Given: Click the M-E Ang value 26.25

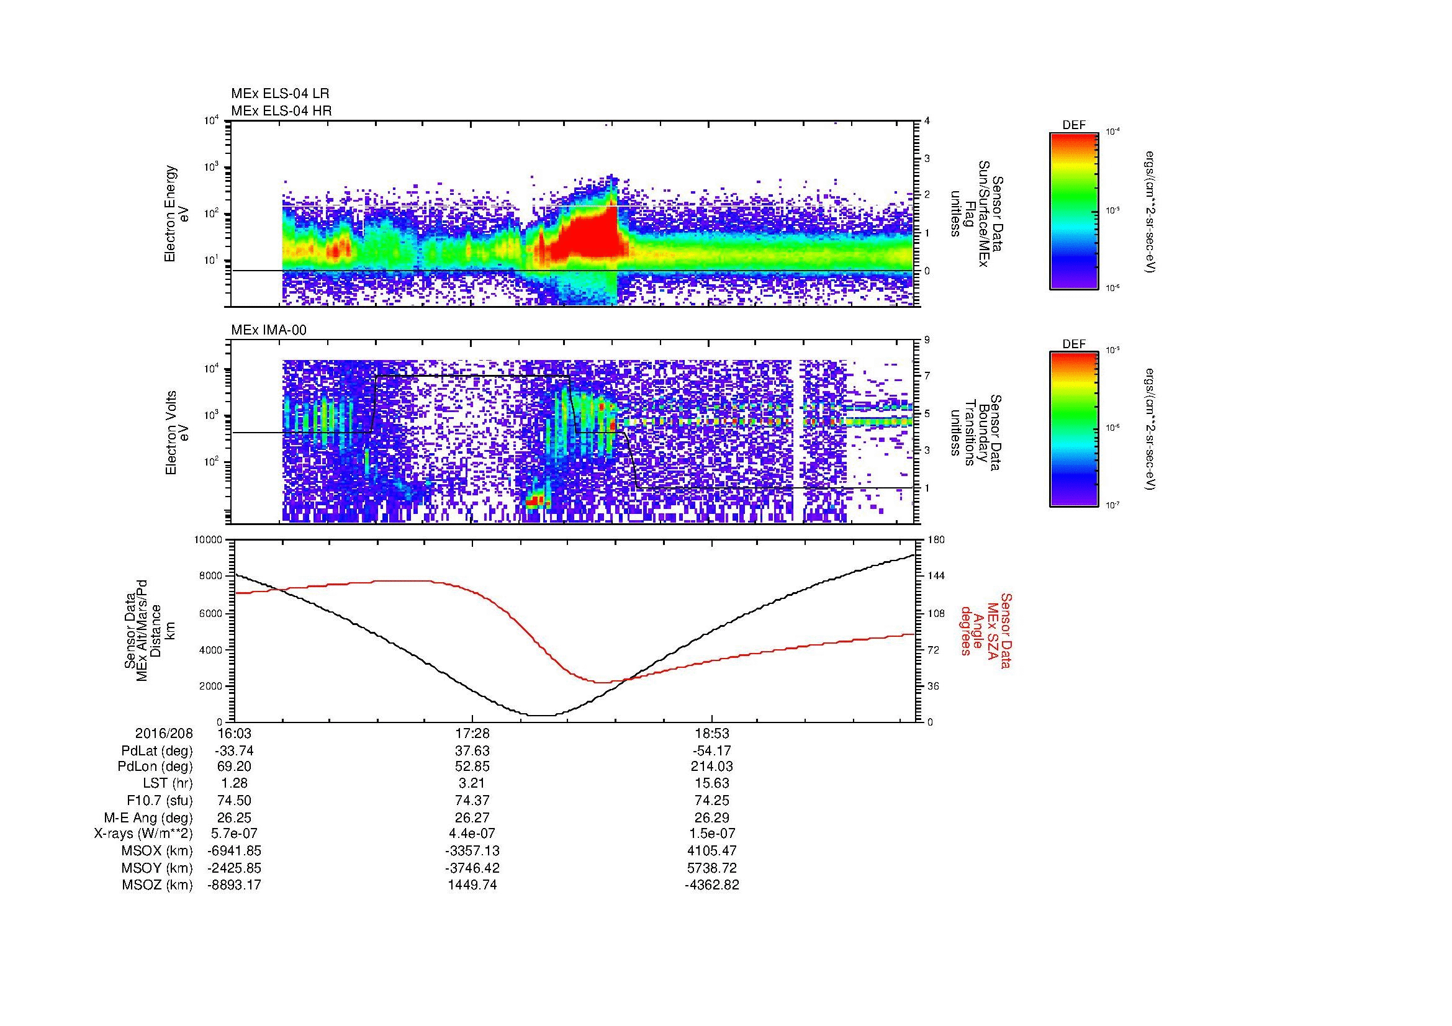Looking at the screenshot, I should (234, 817).
